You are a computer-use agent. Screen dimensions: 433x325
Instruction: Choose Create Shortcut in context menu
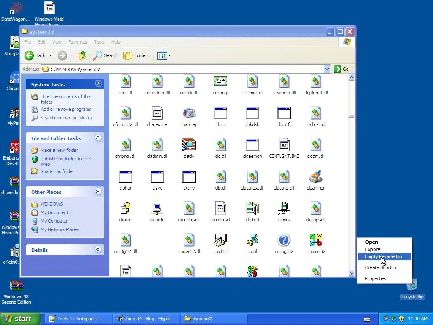click(384, 267)
